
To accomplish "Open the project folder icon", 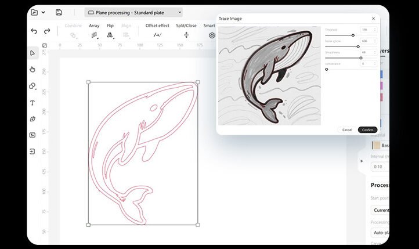I will tap(34, 12).
